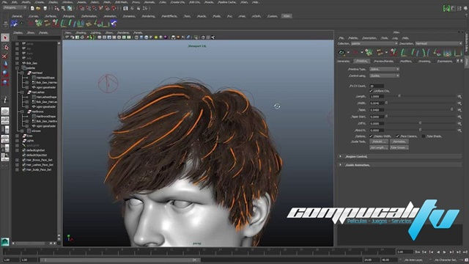Switch to the Modifiers tab

pyautogui.click(x=405, y=62)
